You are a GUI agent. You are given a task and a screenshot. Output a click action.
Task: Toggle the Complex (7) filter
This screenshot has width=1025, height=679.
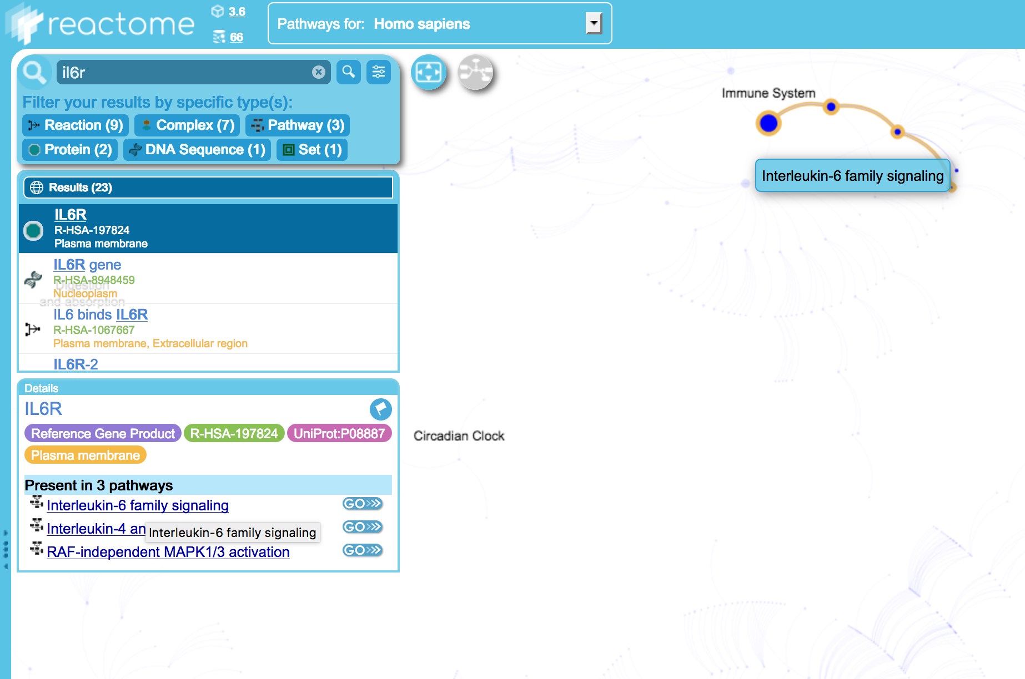click(187, 125)
